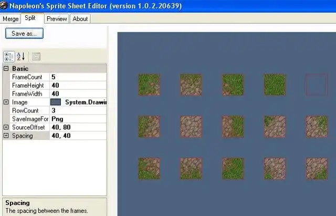Edit the FrameHeight value field
Viewport: 336px width, 216px height.
click(78, 85)
